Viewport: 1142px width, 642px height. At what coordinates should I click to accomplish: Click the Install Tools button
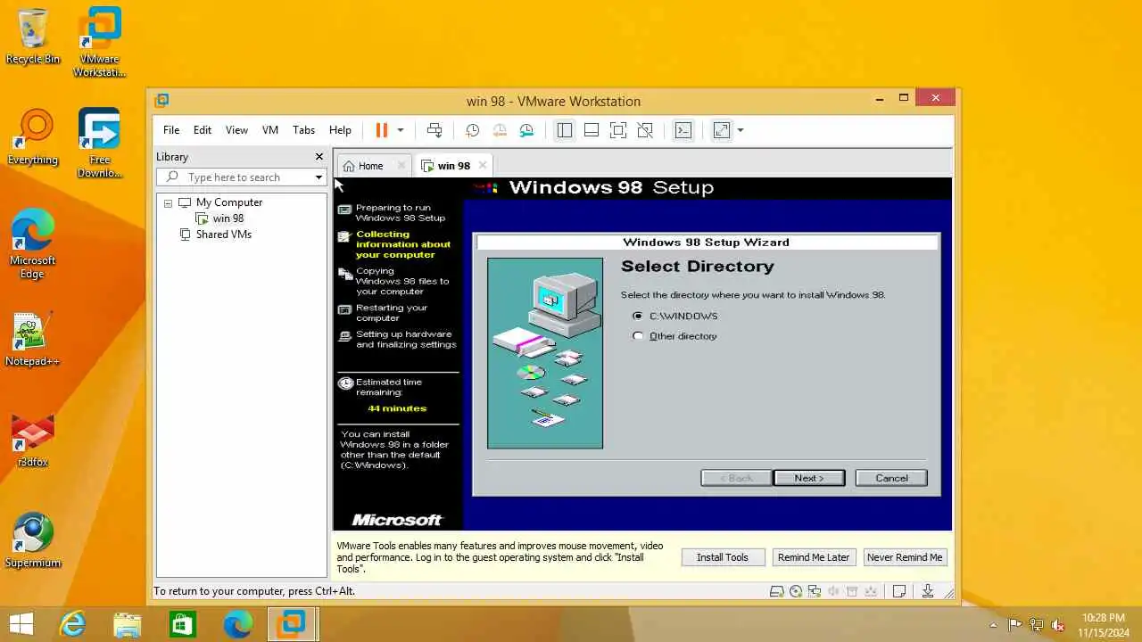pyautogui.click(x=723, y=557)
